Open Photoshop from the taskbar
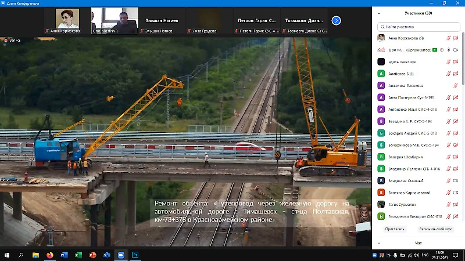The width and height of the screenshot is (465, 261). pos(135,255)
